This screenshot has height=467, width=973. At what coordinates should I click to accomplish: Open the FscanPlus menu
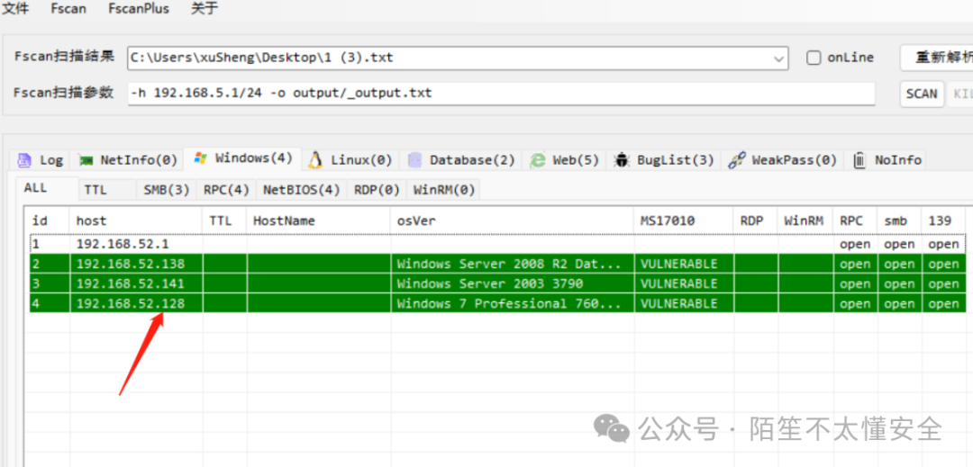coord(139,9)
